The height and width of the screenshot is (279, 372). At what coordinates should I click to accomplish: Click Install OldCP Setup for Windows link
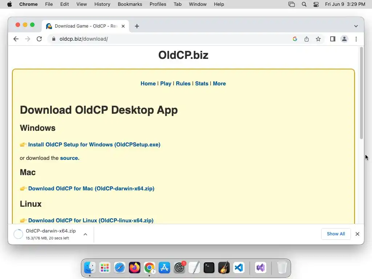(94, 145)
